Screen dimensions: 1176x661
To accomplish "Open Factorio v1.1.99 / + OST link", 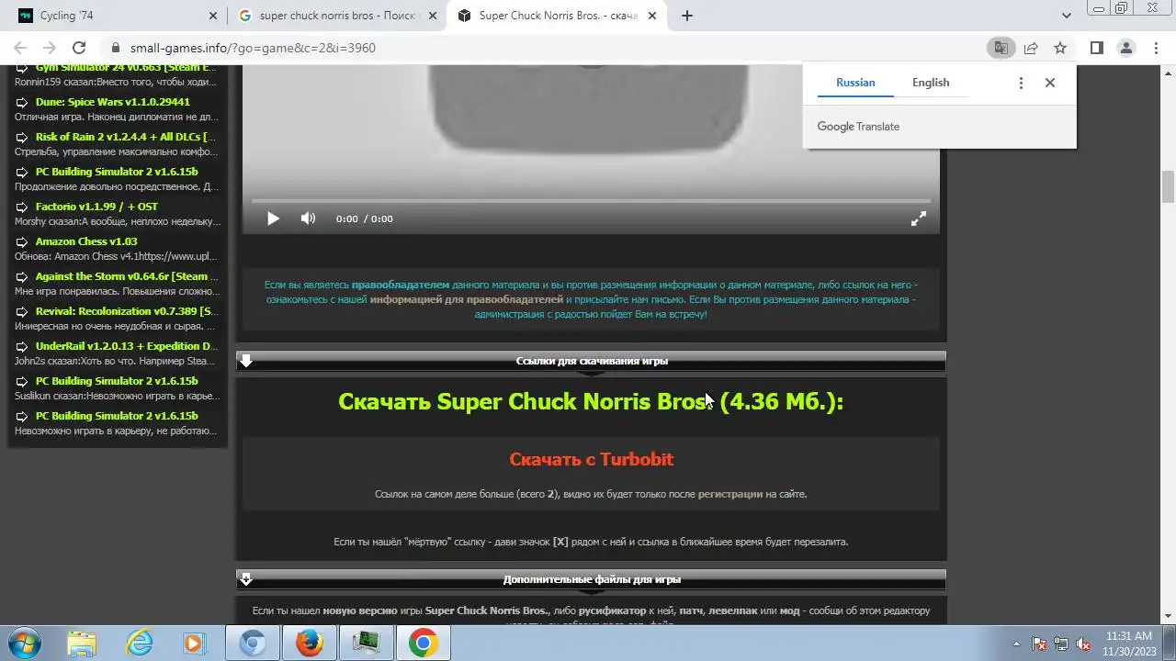I will pos(96,207).
